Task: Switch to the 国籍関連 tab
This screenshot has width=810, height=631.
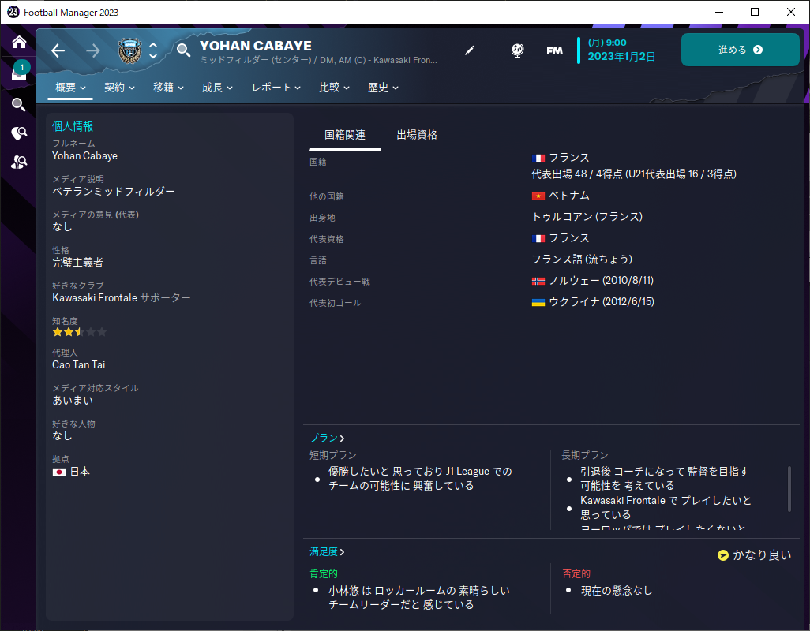Action: [344, 135]
